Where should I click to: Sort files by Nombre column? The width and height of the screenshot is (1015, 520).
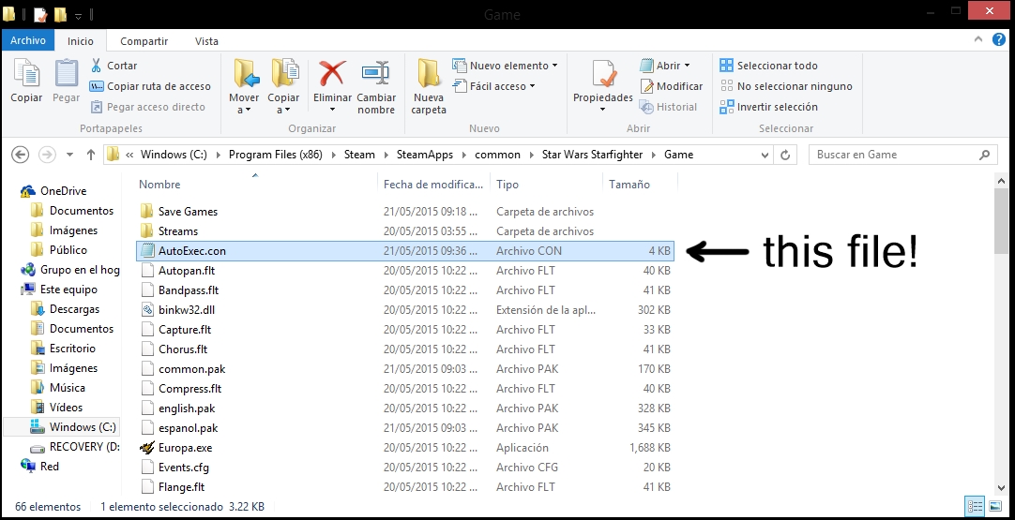click(159, 185)
